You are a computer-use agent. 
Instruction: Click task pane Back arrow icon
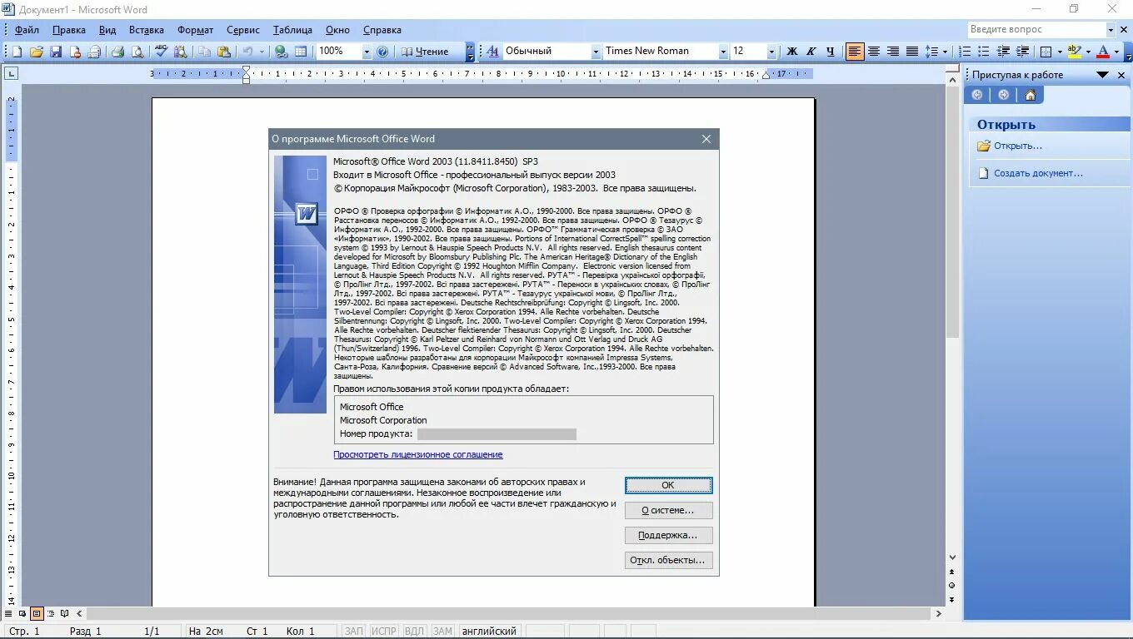977,95
